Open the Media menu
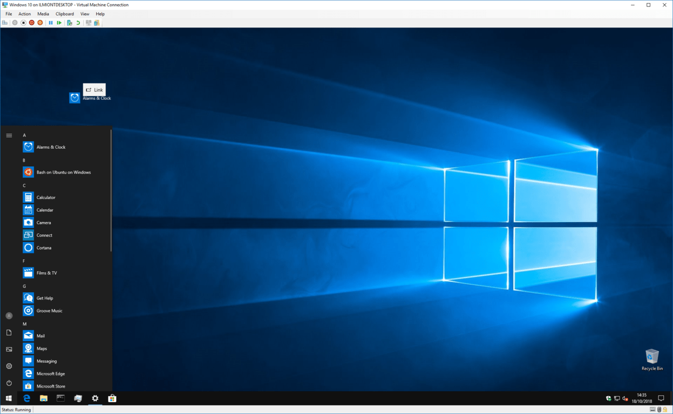 (43, 14)
